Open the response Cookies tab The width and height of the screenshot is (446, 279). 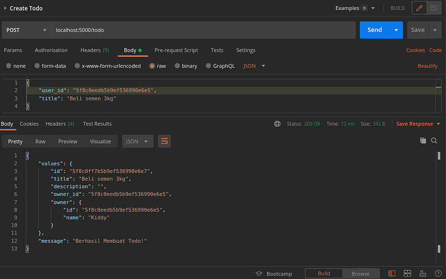coord(29,124)
